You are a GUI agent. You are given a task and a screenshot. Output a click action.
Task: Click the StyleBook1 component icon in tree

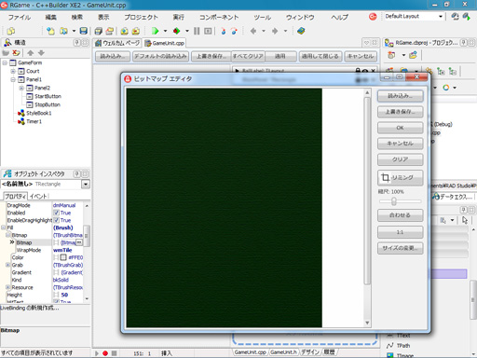click(x=21, y=113)
